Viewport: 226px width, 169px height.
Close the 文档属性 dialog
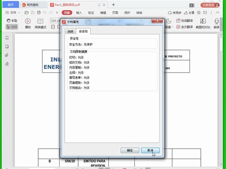click(x=157, y=21)
